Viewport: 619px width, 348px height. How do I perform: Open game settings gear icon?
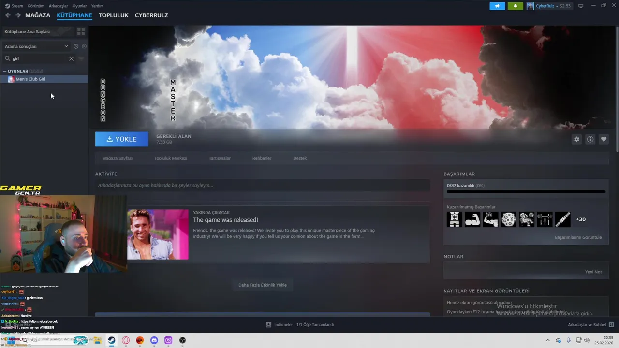[x=576, y=139]
